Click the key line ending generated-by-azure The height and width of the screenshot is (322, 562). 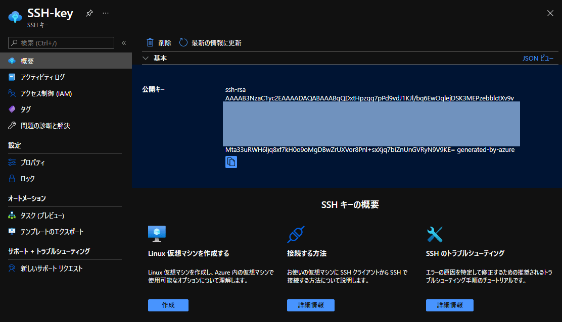click(370, 150)
